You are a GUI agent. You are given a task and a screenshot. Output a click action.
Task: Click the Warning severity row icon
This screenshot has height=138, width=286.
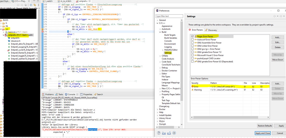(192, 90)
